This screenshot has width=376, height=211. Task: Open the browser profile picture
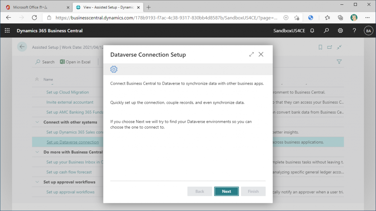point(354,18)
